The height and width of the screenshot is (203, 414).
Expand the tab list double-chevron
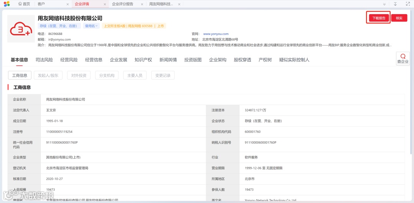coord(384,4)
